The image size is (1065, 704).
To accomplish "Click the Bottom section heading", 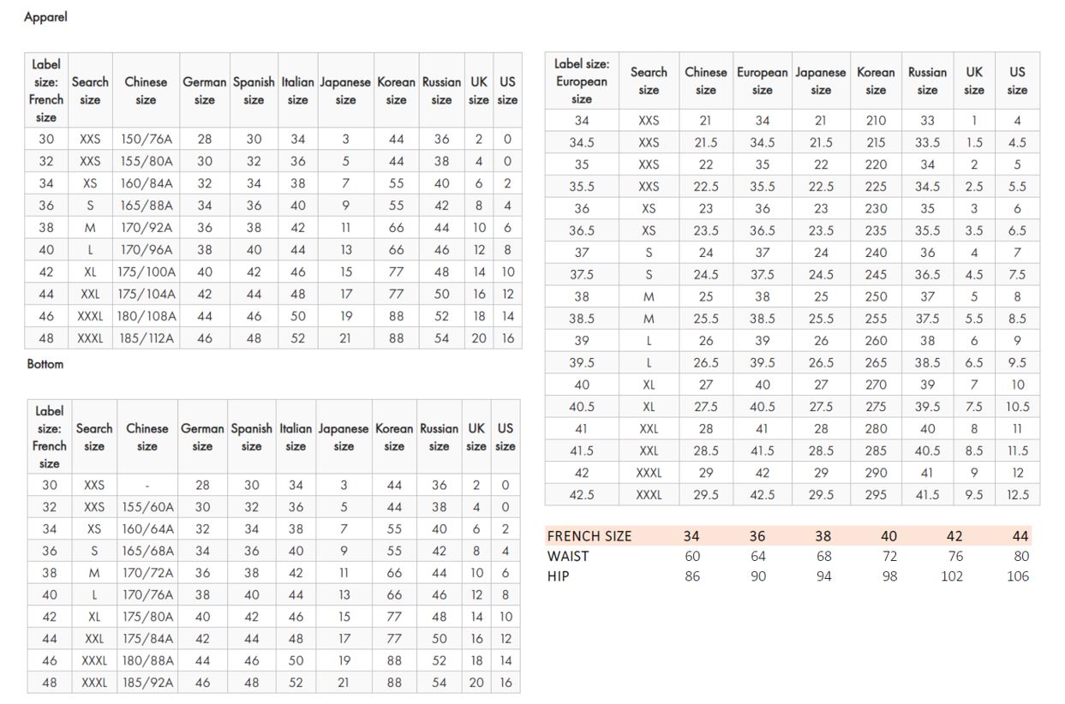I will (45, 364).
